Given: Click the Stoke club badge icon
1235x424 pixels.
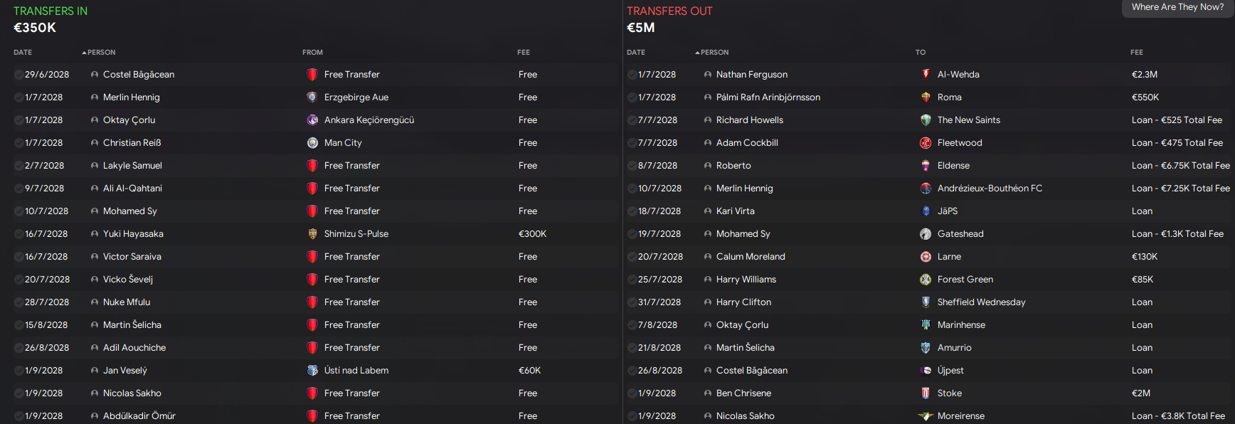Looking at the screenshot, I should point(926,393).
